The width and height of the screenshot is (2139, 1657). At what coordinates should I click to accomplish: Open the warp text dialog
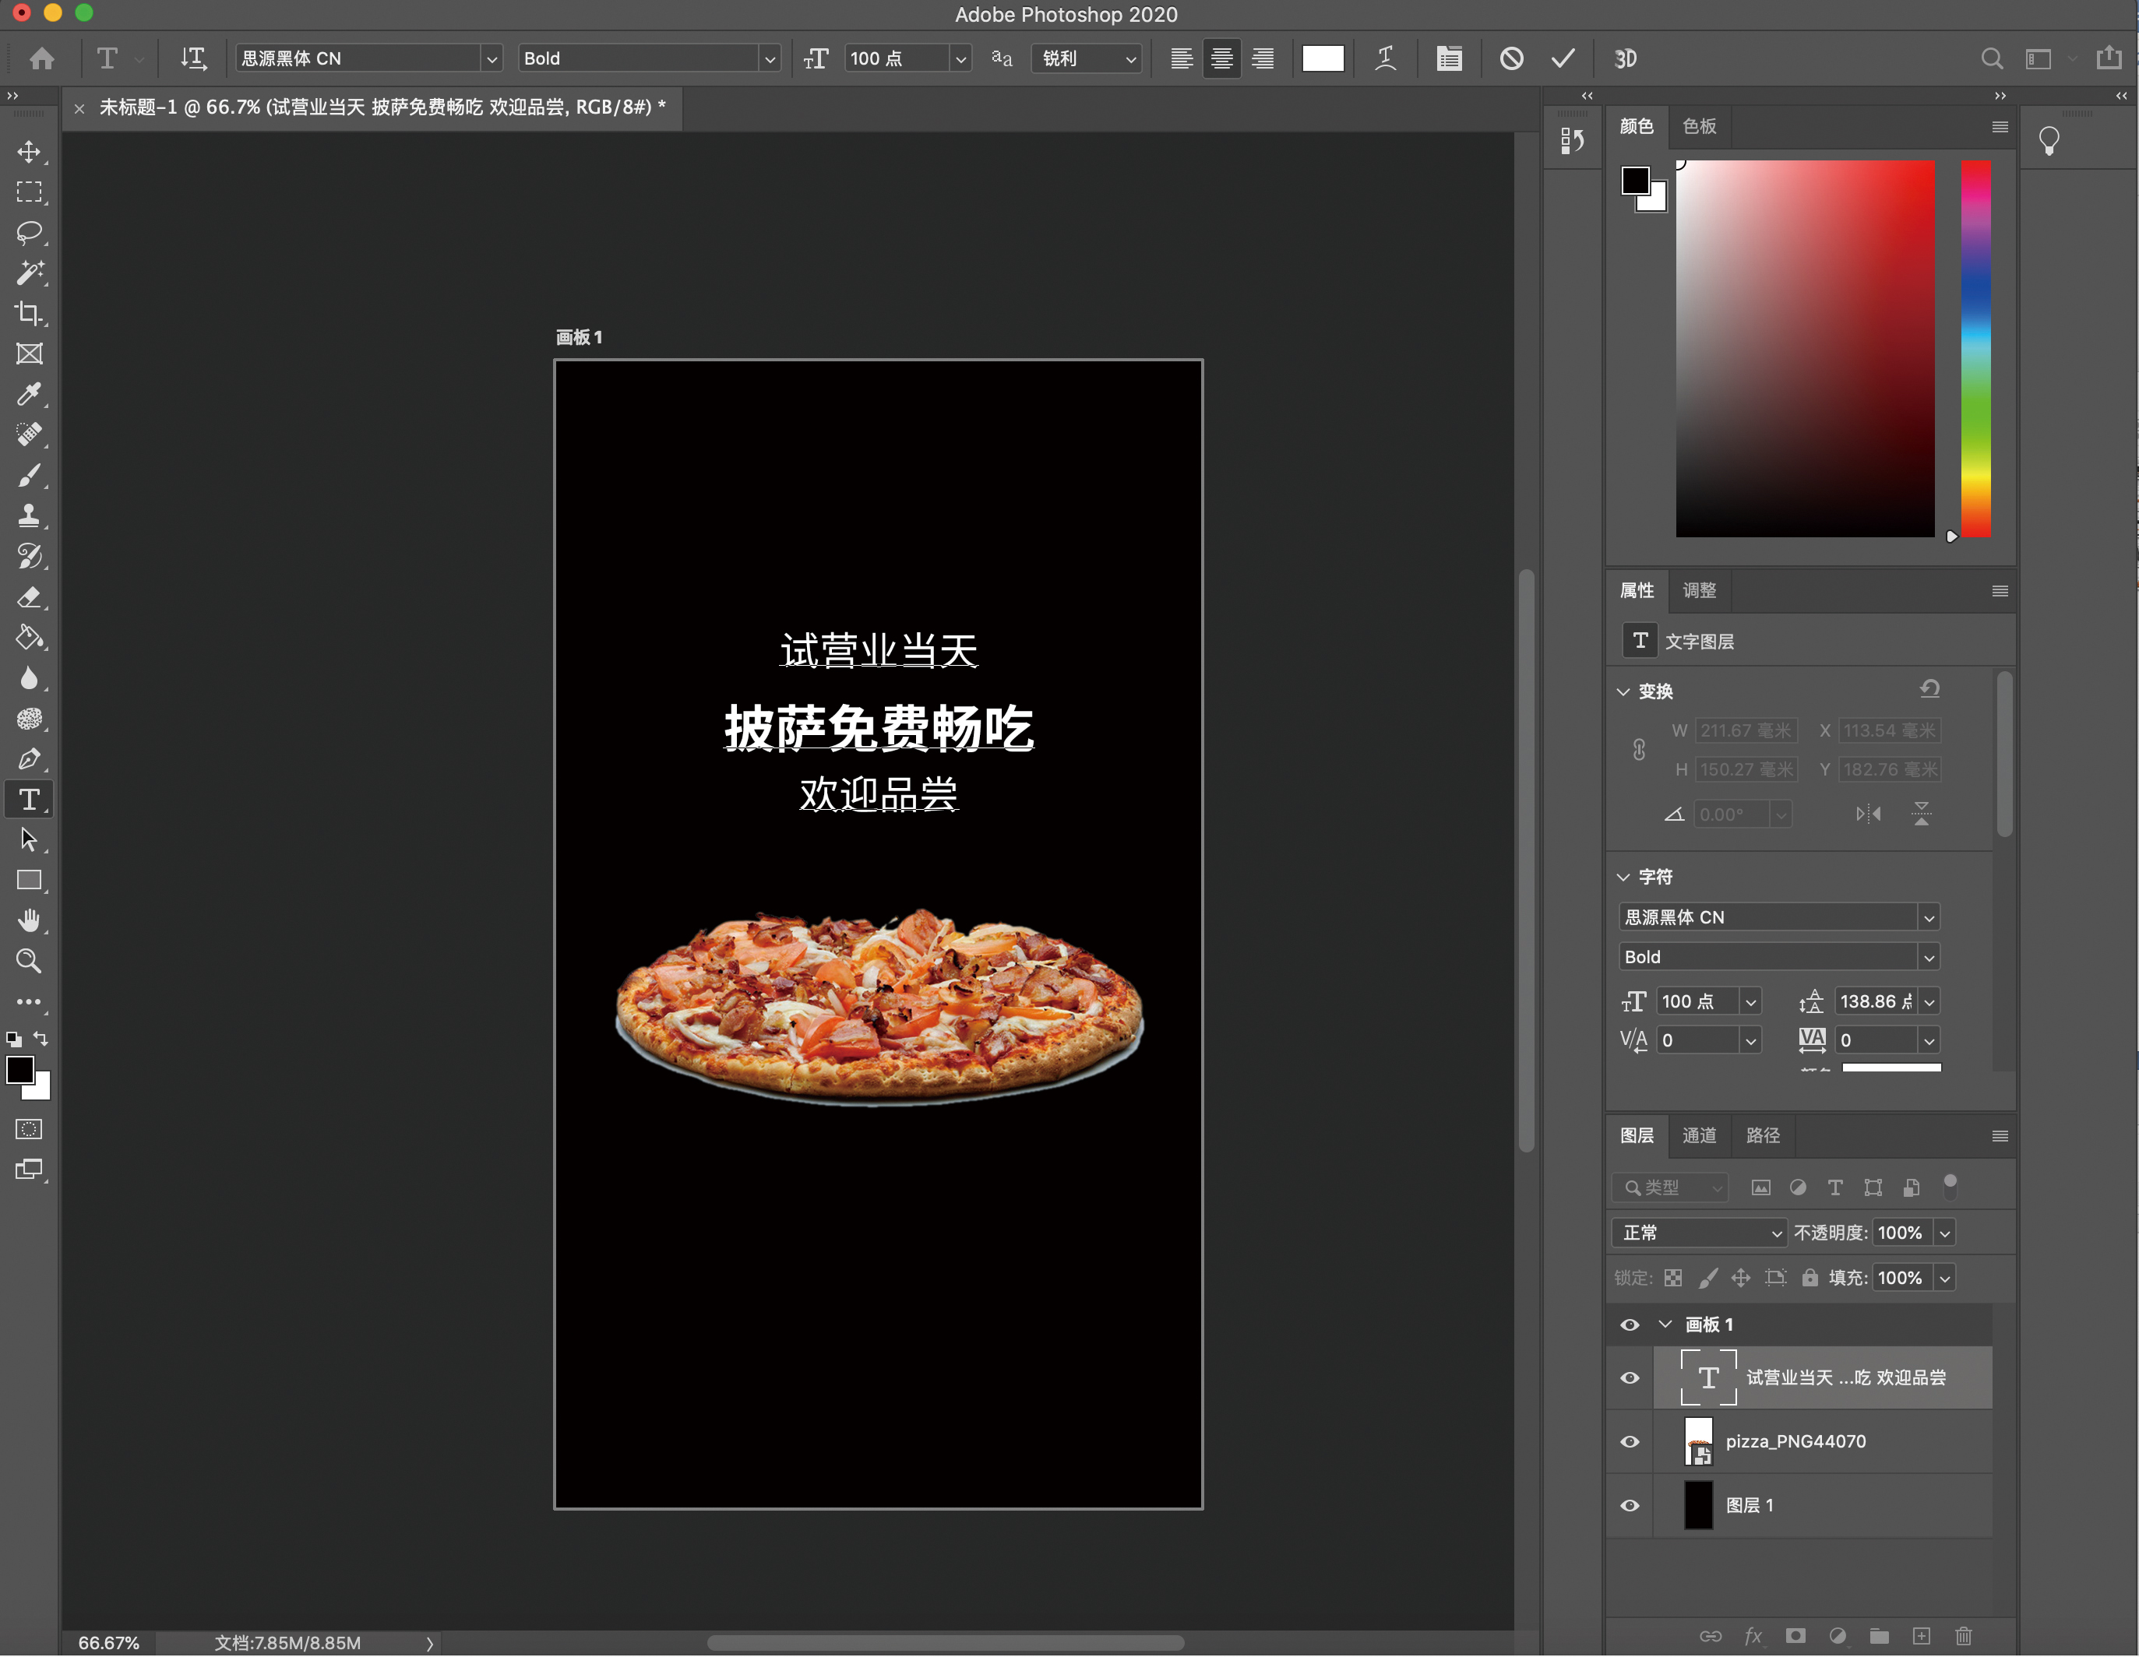pos(1385,58)
